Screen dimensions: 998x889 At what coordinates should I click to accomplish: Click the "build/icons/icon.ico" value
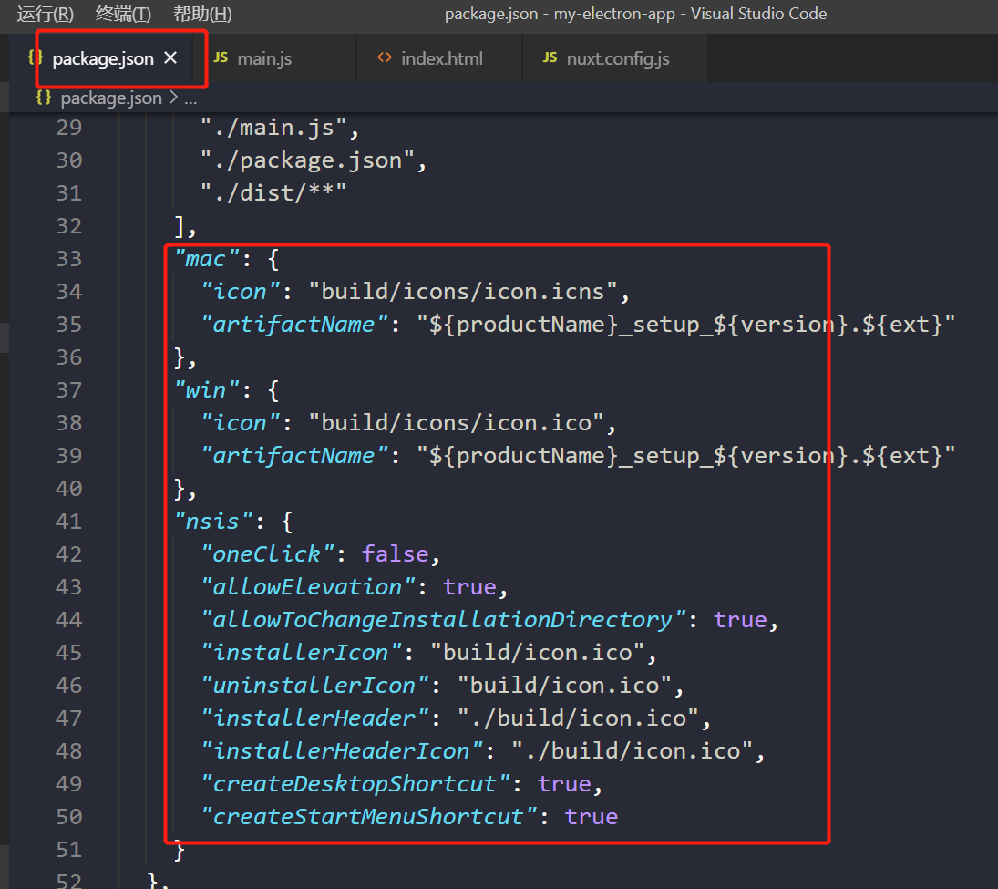pos(457,423)
